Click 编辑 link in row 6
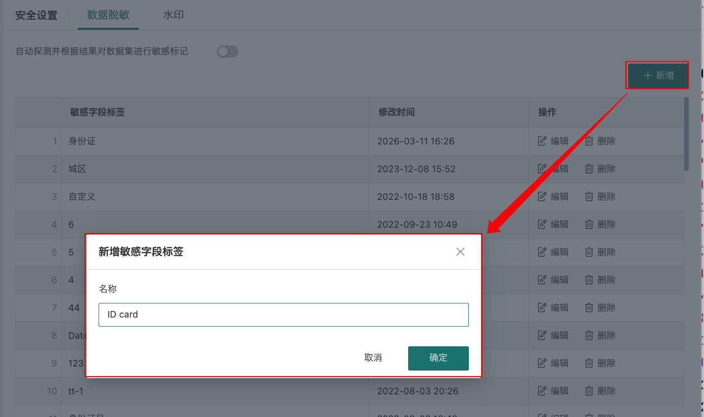Image resolution: width=704 pixels, height=417 pixels. pos(559,280)
